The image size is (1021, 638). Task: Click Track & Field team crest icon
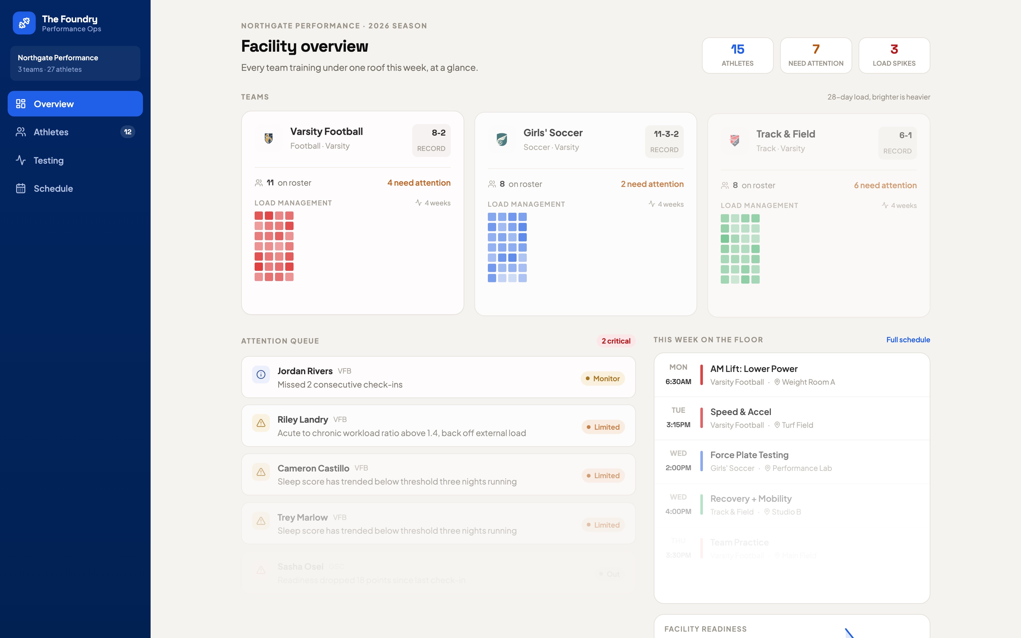pos(734,141)
